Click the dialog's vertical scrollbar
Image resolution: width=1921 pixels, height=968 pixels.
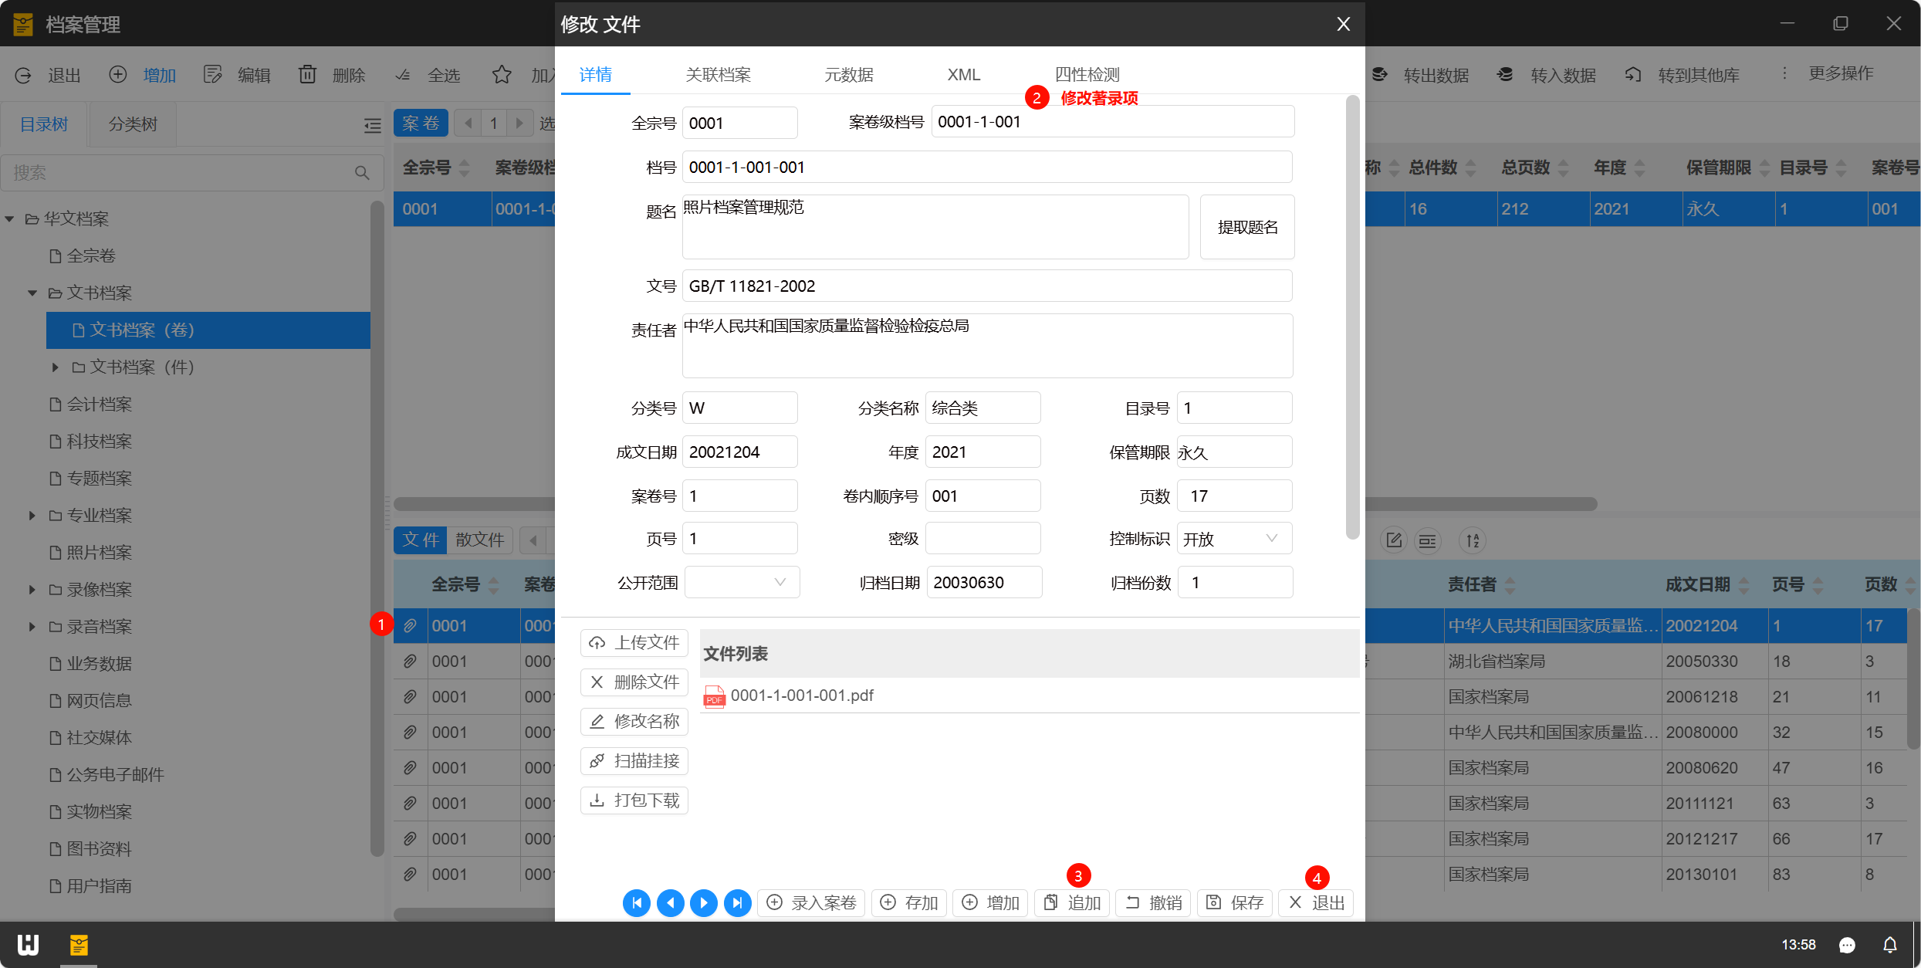[1352, 316]
